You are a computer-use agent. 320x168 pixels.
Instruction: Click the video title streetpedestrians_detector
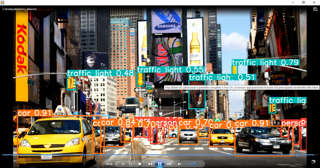click(x=20, y=9)
